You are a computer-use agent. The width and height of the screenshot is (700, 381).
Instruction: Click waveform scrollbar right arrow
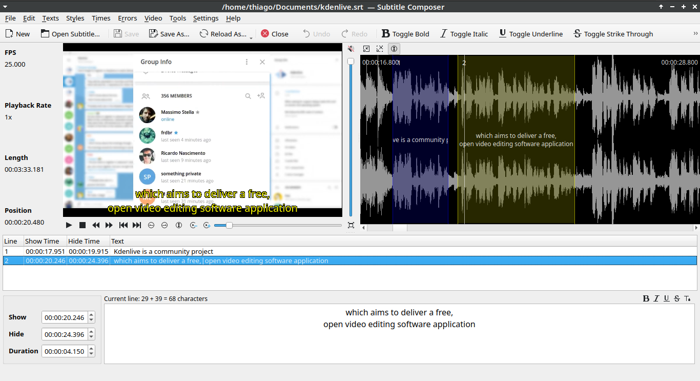[x=696, y=228]
